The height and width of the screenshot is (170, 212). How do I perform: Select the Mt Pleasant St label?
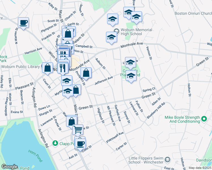pyautogui.click(x=111, y=116)
